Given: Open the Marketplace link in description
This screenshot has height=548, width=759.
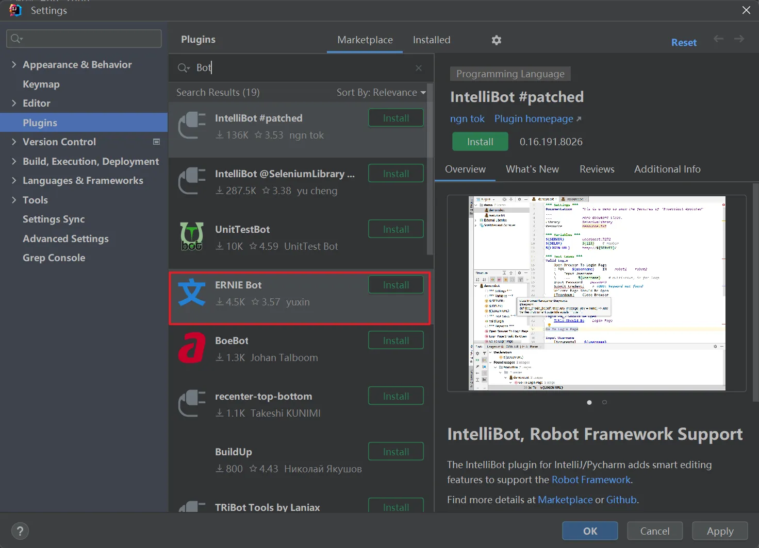Looking at the screenshot, I should click(x=565, y=500).
